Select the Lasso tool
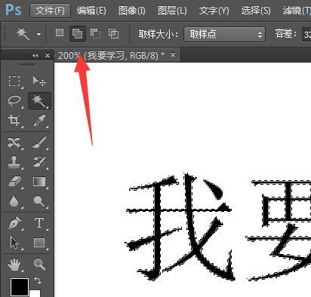This screenshot has height=297, width=311. (14, 101)
